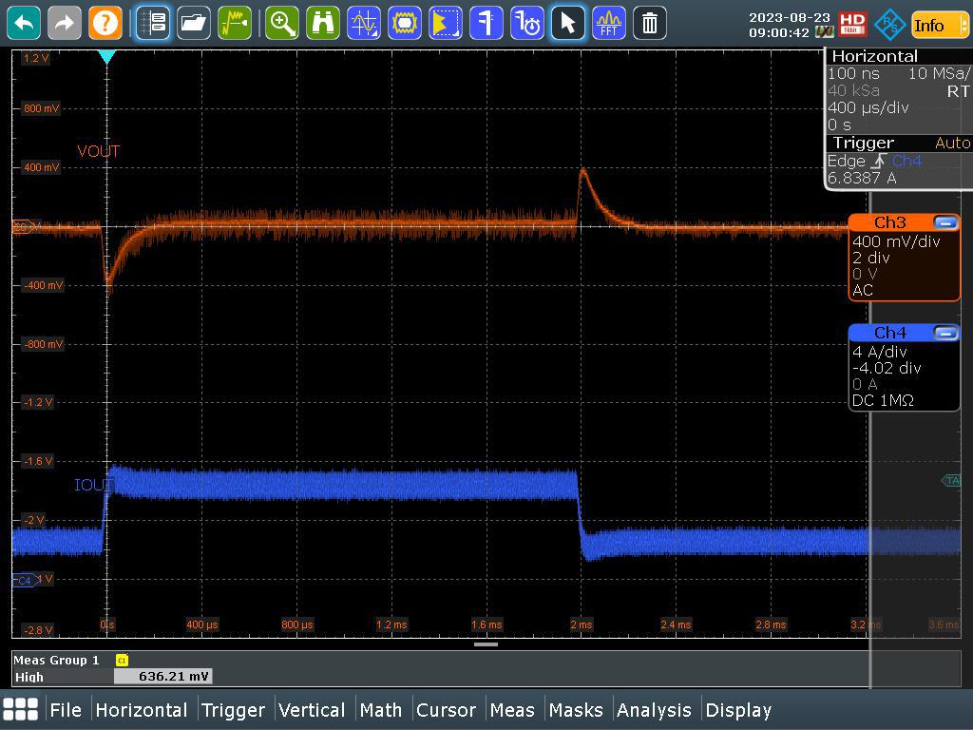Select the pointer selection tool
Screen dimensions: 973x730
click(566, 23)
